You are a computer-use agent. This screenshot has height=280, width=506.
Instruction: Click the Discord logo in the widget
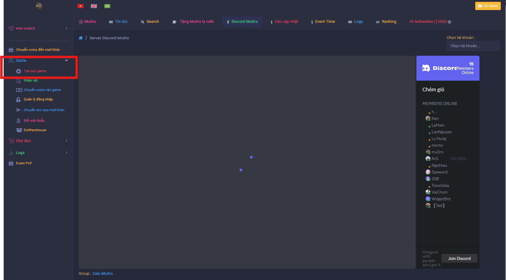pyautogui.click(x=426, y=68)
